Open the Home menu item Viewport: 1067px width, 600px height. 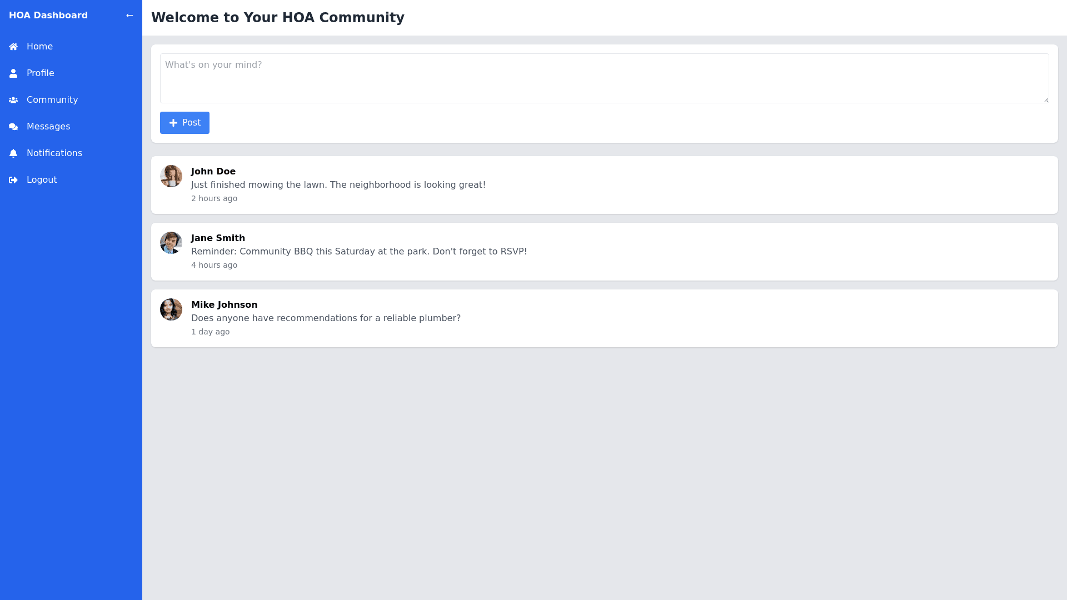coord(39,47)
